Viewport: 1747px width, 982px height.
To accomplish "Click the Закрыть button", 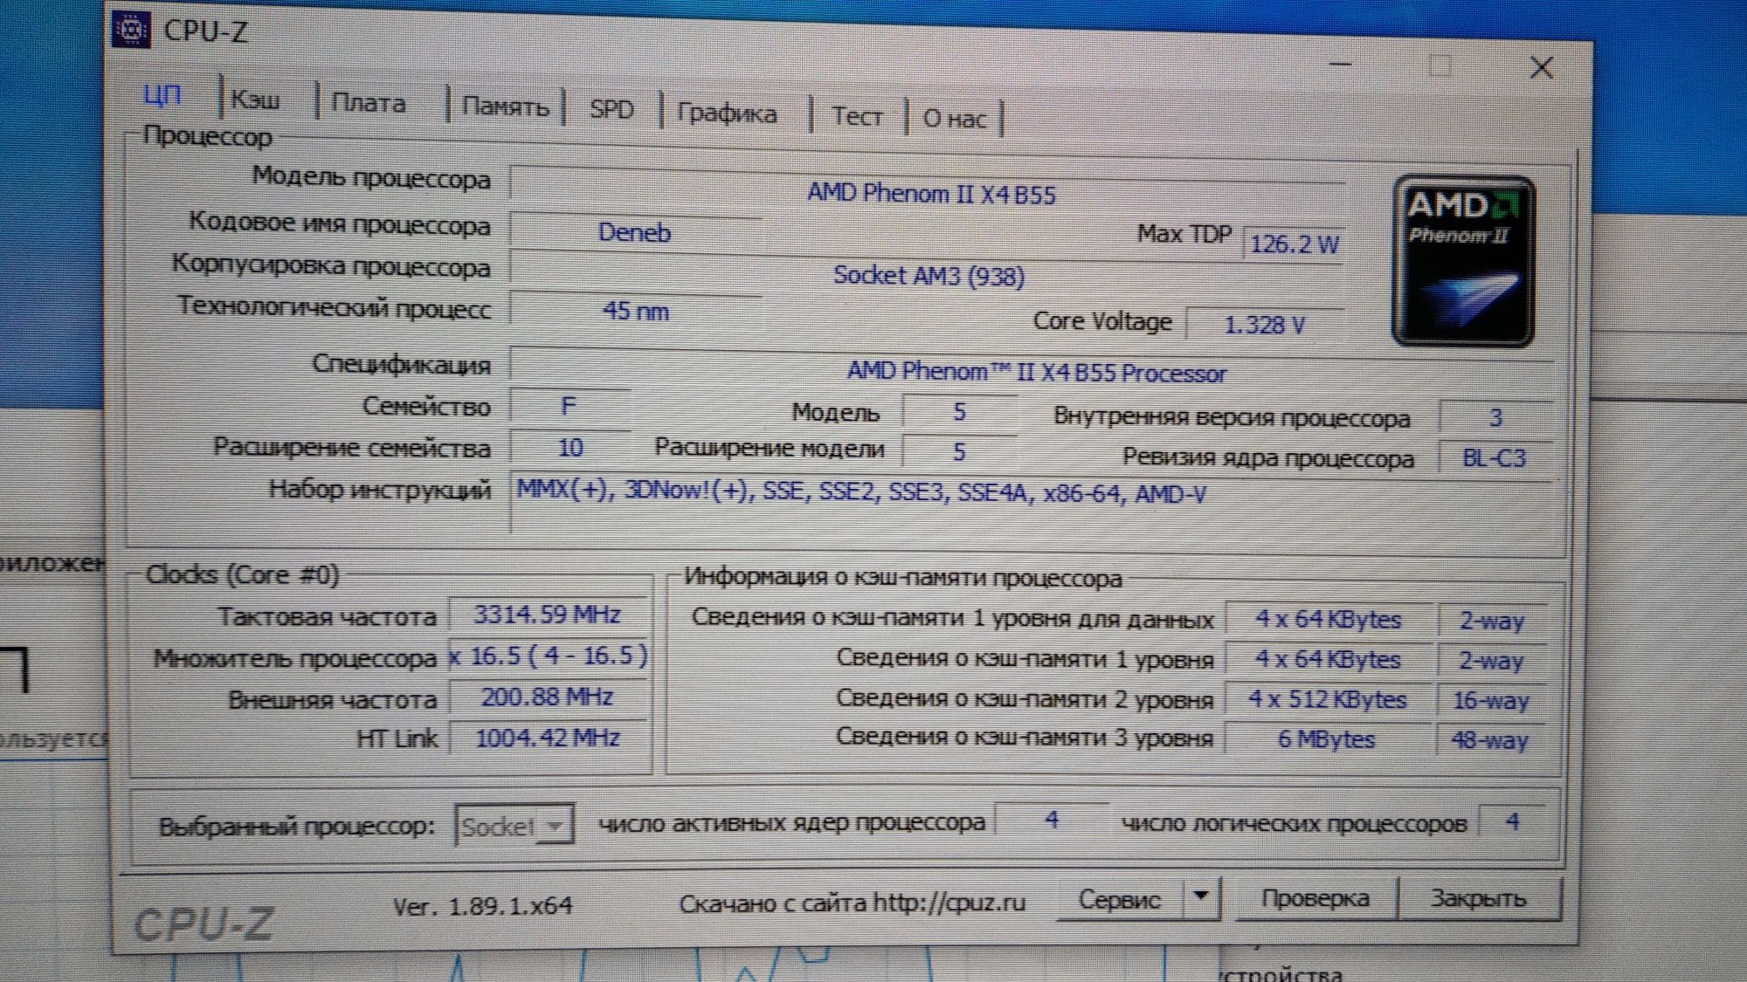I will click(x=1478, y=898).
